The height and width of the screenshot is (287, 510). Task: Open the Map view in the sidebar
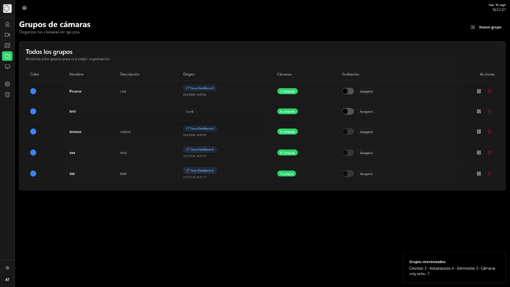pos(7,45)
